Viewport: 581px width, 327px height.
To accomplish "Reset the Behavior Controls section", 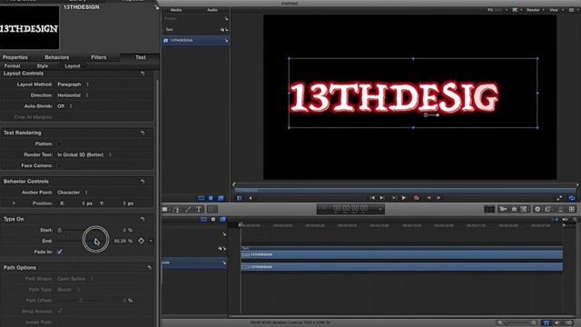I will [143, 182].
